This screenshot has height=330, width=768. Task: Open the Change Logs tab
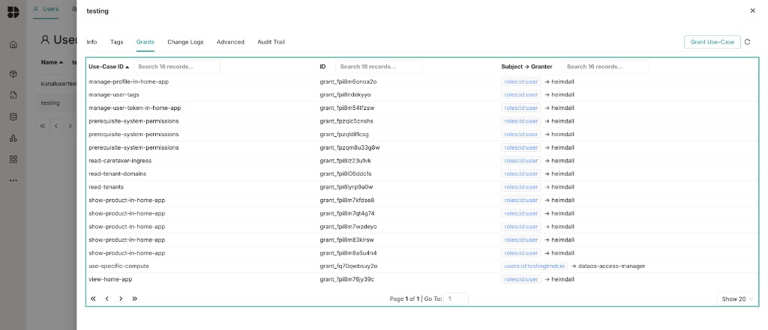185,42
